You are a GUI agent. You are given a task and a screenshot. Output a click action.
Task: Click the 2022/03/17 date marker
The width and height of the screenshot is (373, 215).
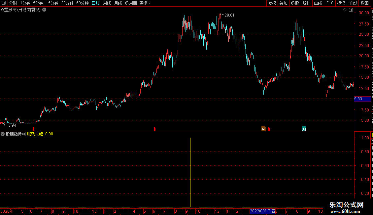(x=263, y=211)
